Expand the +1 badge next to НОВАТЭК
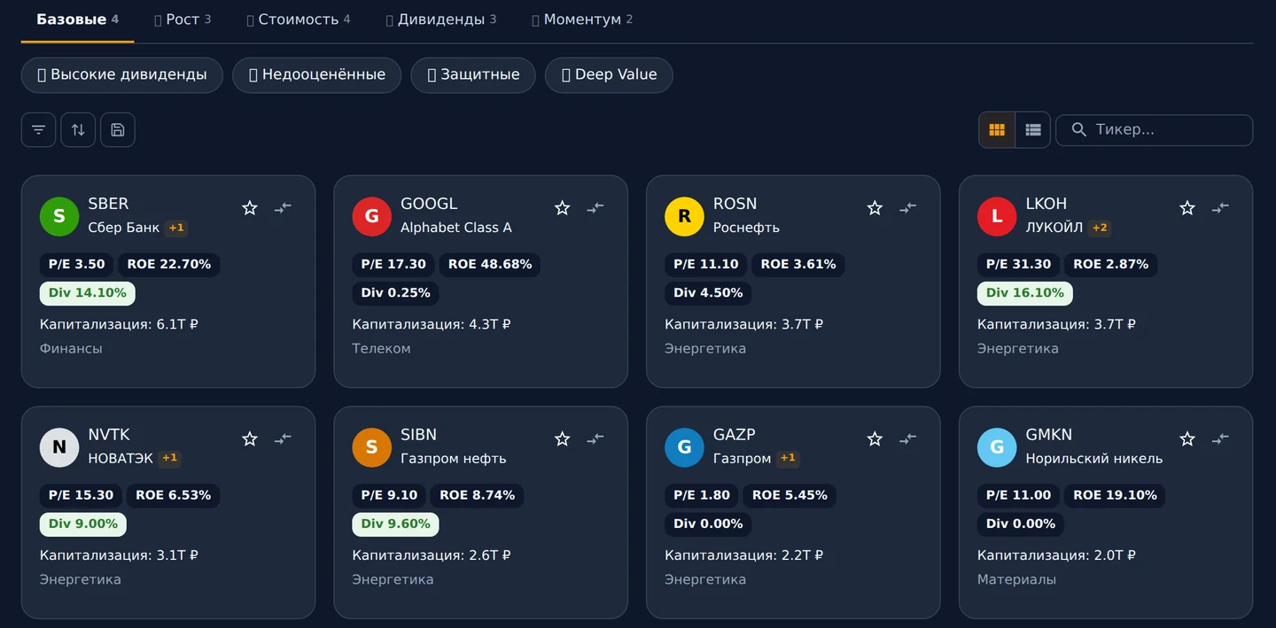Viewport: 1276px width, 628px height. [169, 459]
